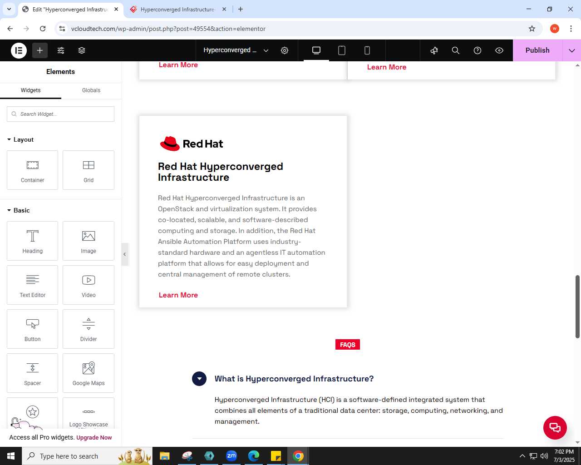Switch to second Hyperconverged Infrastructure tab
This screenshot has width=581, height=465.
(x=177, y=9)
